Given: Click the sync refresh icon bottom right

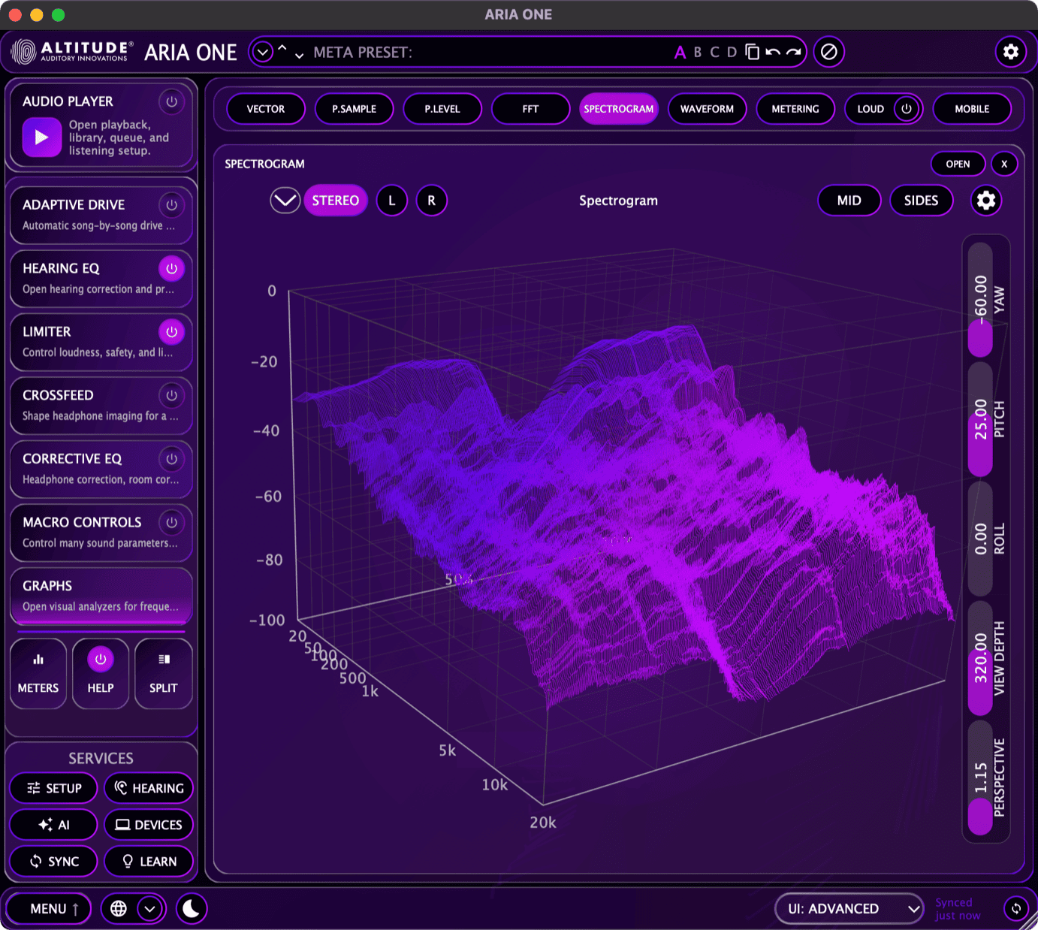Looking at the screenshot, I should click(x=1016, y=909).
